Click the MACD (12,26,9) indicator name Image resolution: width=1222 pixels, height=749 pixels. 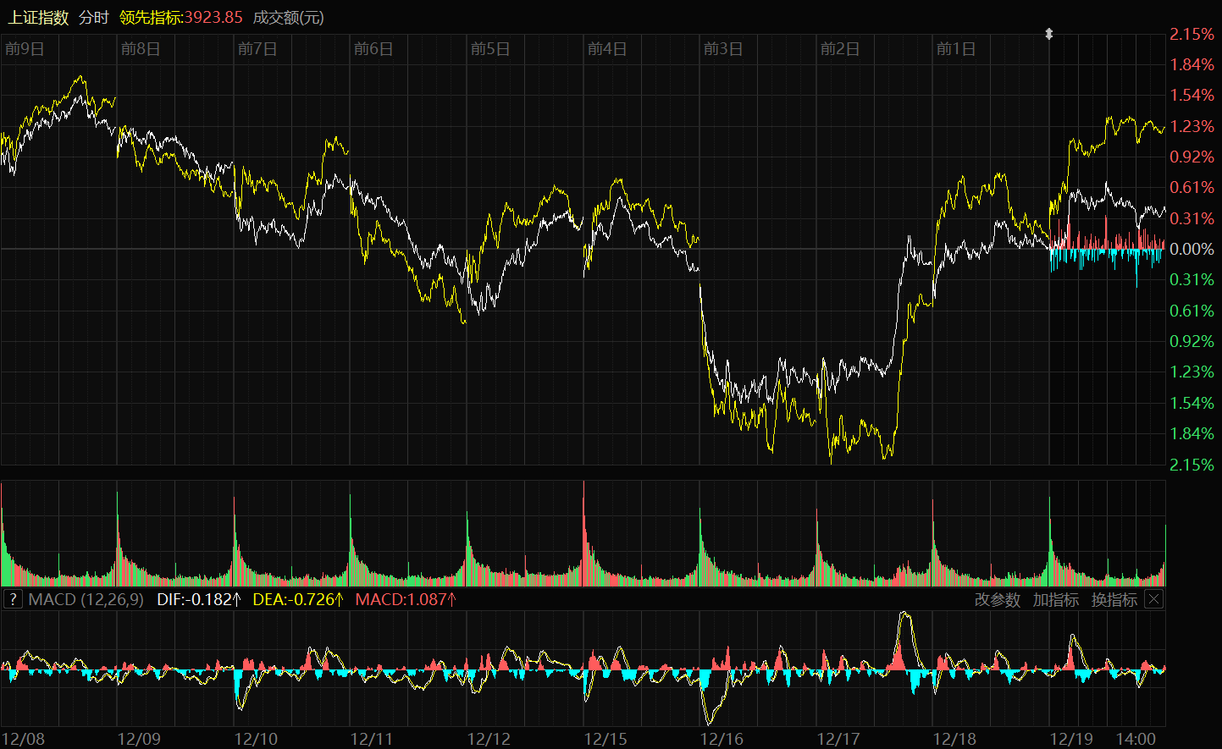[x=86, y=600]
